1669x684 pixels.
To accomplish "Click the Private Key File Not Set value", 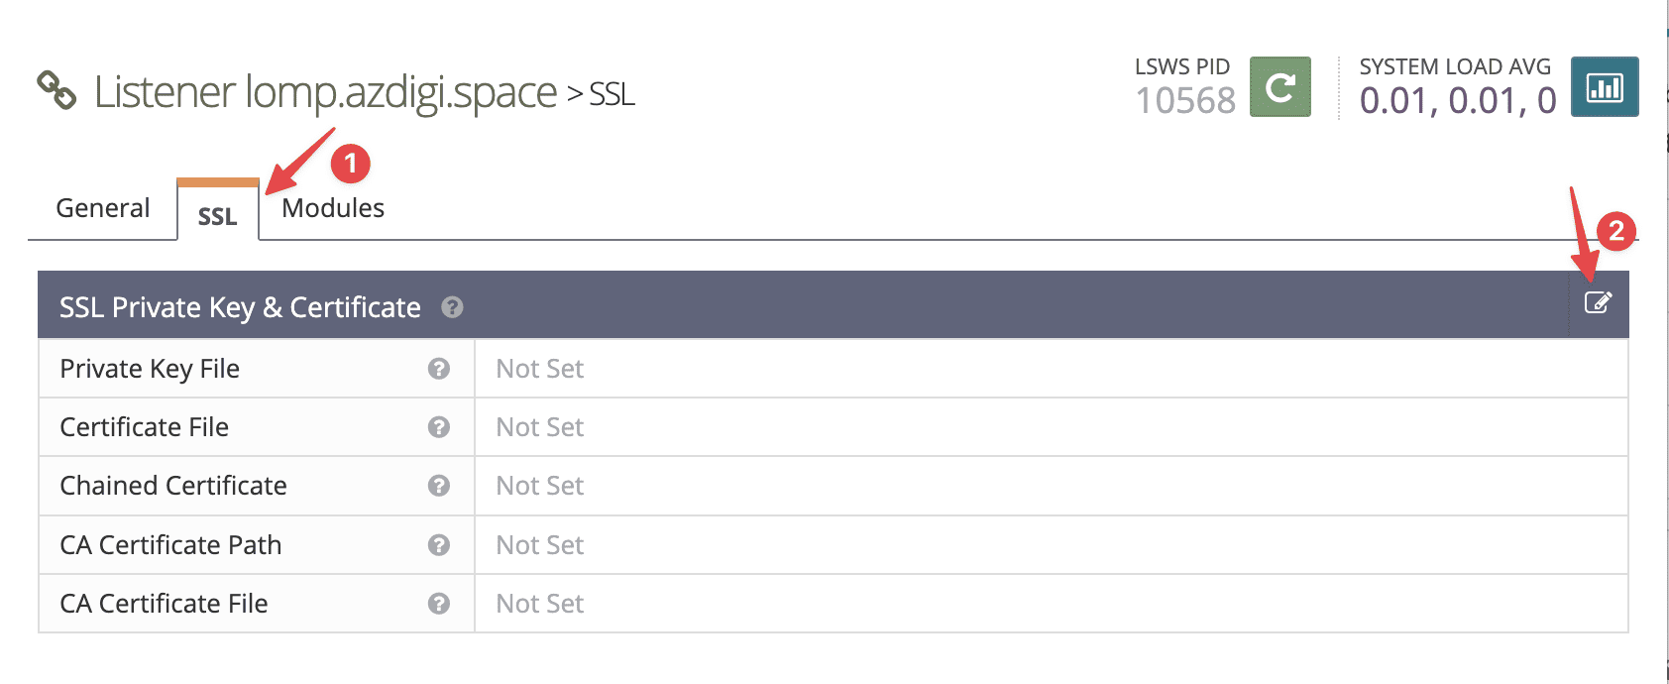I will (540, 369).
